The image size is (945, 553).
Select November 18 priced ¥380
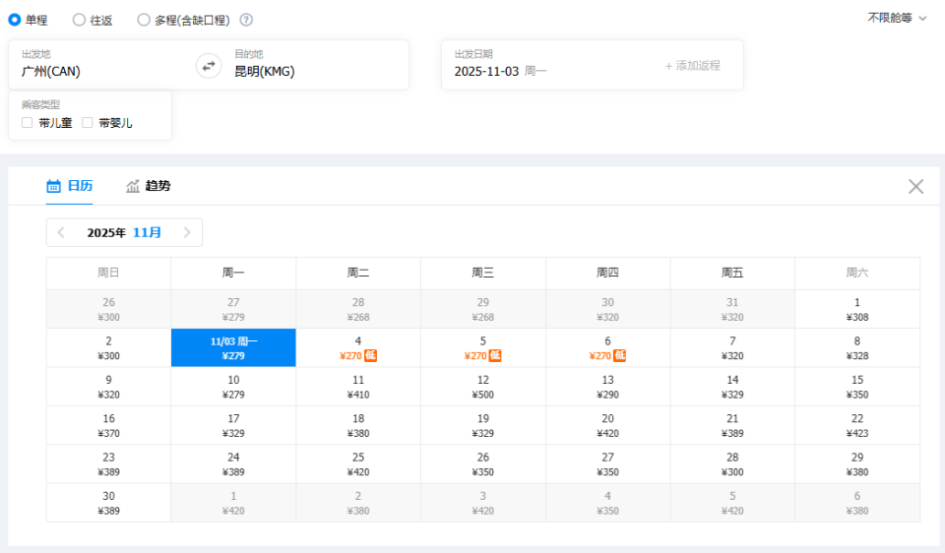click(358, 425)
